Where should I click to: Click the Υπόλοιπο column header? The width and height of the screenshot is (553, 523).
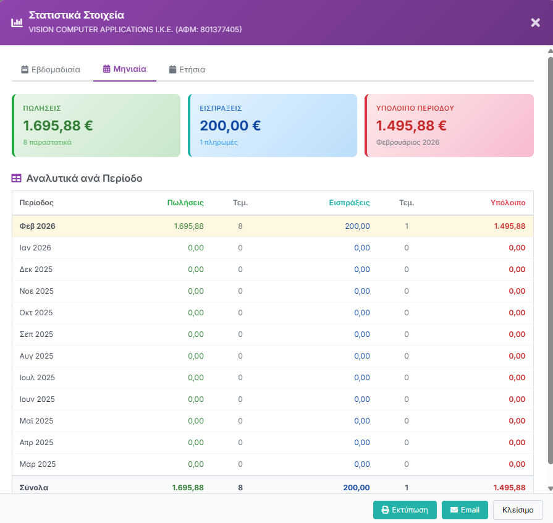click(507, 203)
